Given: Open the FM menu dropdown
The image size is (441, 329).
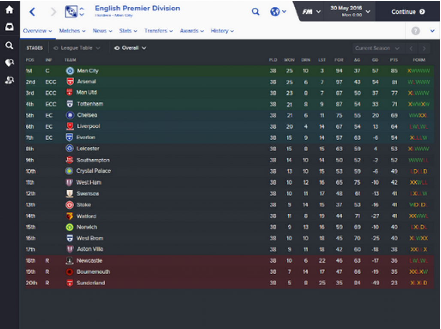Looking at the screenshot, I should pos(311,12).
